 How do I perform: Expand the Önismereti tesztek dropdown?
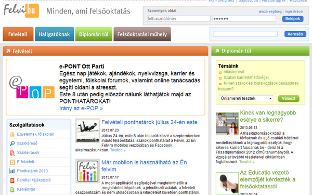coord(246,98)
